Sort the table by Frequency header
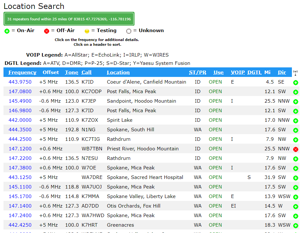 [23, 72]
